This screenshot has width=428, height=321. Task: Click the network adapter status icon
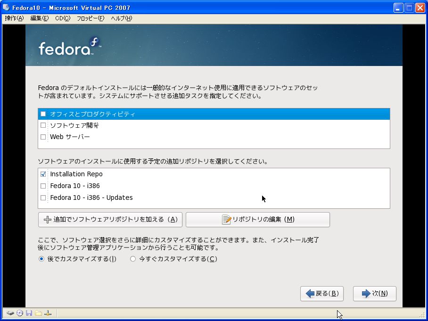point(48,313)
